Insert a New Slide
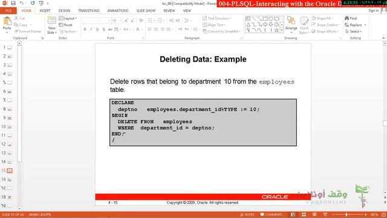 [x=52, y=25]
